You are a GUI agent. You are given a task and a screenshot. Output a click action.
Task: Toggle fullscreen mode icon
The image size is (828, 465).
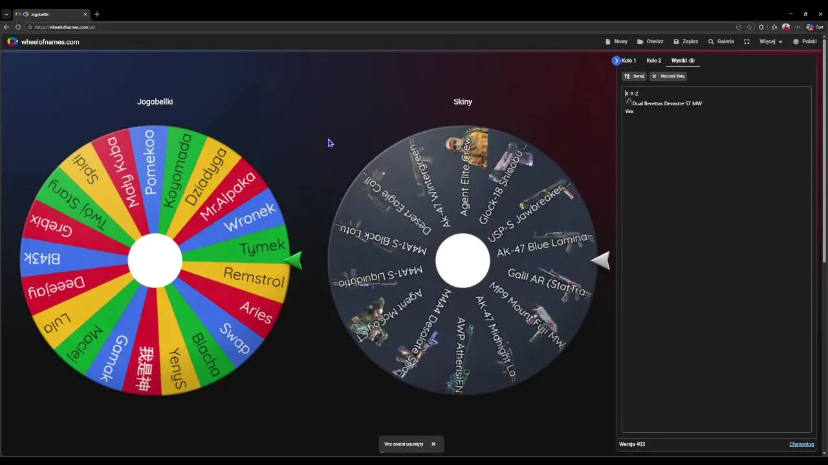click(746, 41)
